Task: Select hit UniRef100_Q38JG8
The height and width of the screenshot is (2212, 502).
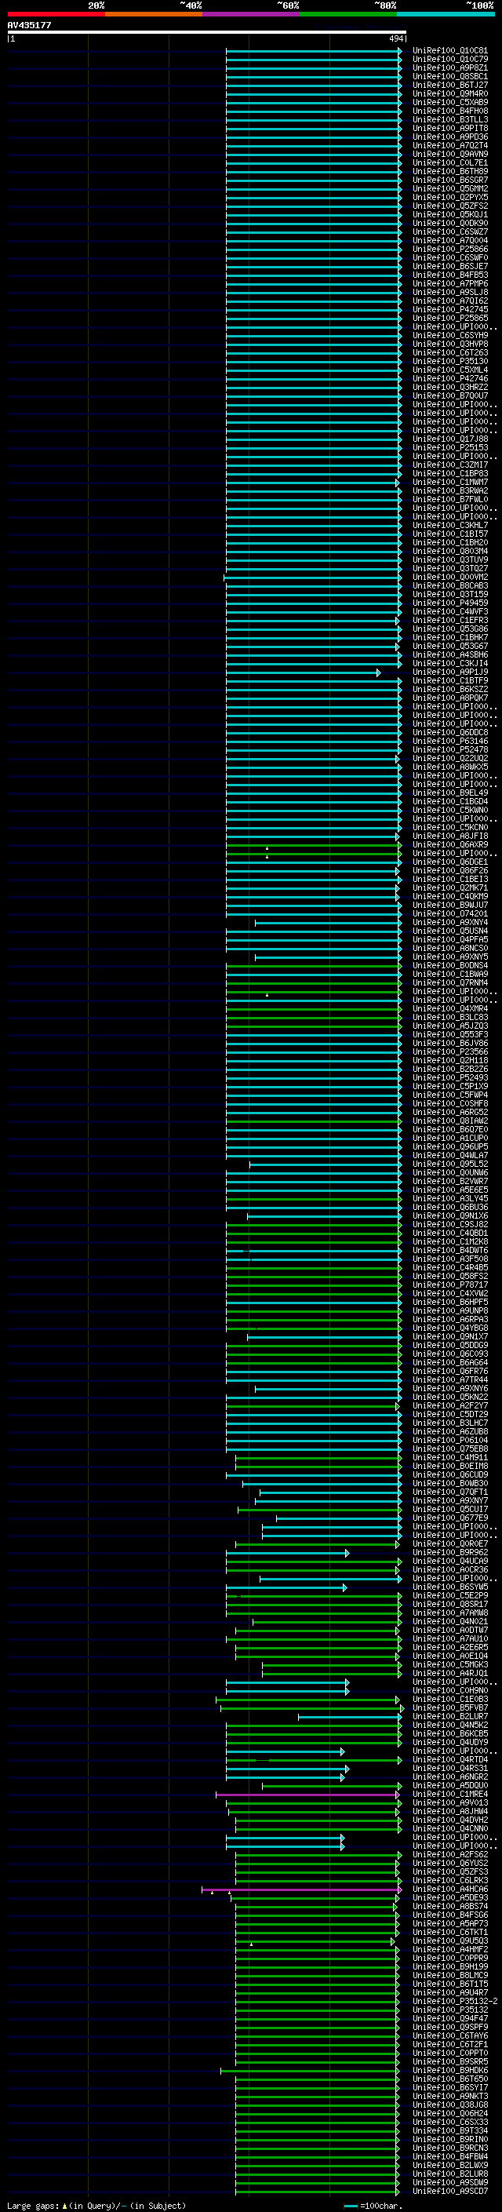Action: (449, 2104)
